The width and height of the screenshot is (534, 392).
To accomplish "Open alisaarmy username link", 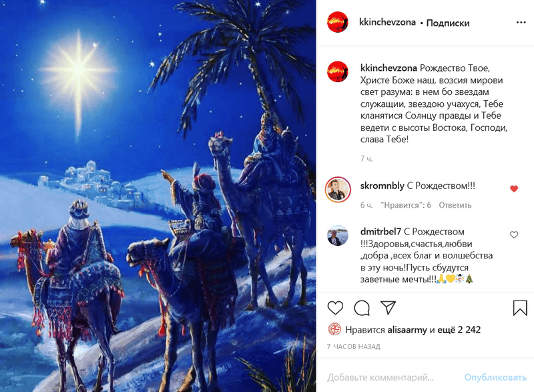I will point(407,330).
